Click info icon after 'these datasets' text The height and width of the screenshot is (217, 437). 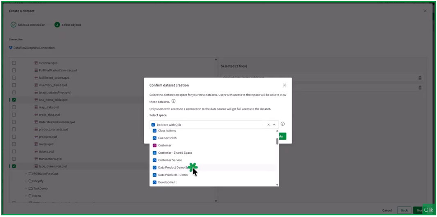[x=173, y=101]
